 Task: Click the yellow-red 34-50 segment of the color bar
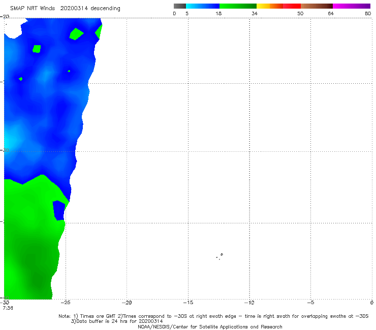tap(278, 6)
